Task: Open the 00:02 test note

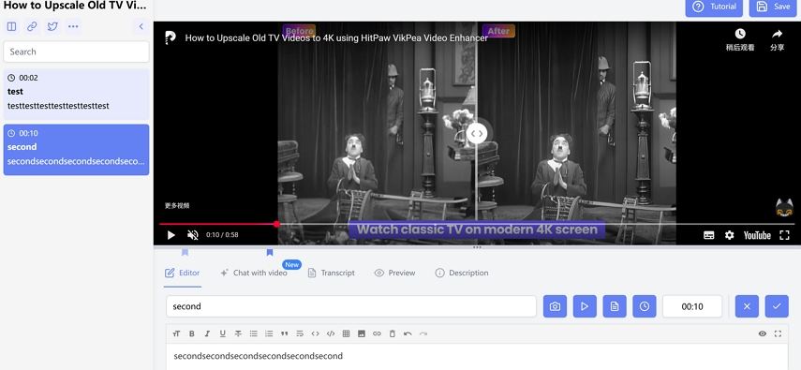Action: point(76,94)
